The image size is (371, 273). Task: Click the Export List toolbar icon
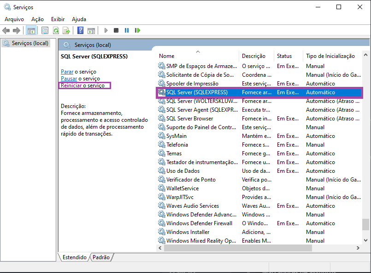[66, 30]
